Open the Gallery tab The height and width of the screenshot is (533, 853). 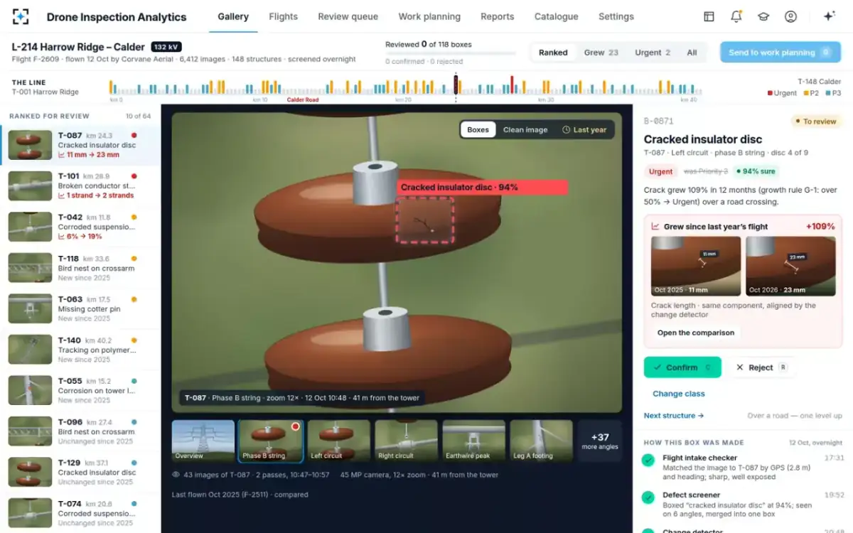click(233, 16)
